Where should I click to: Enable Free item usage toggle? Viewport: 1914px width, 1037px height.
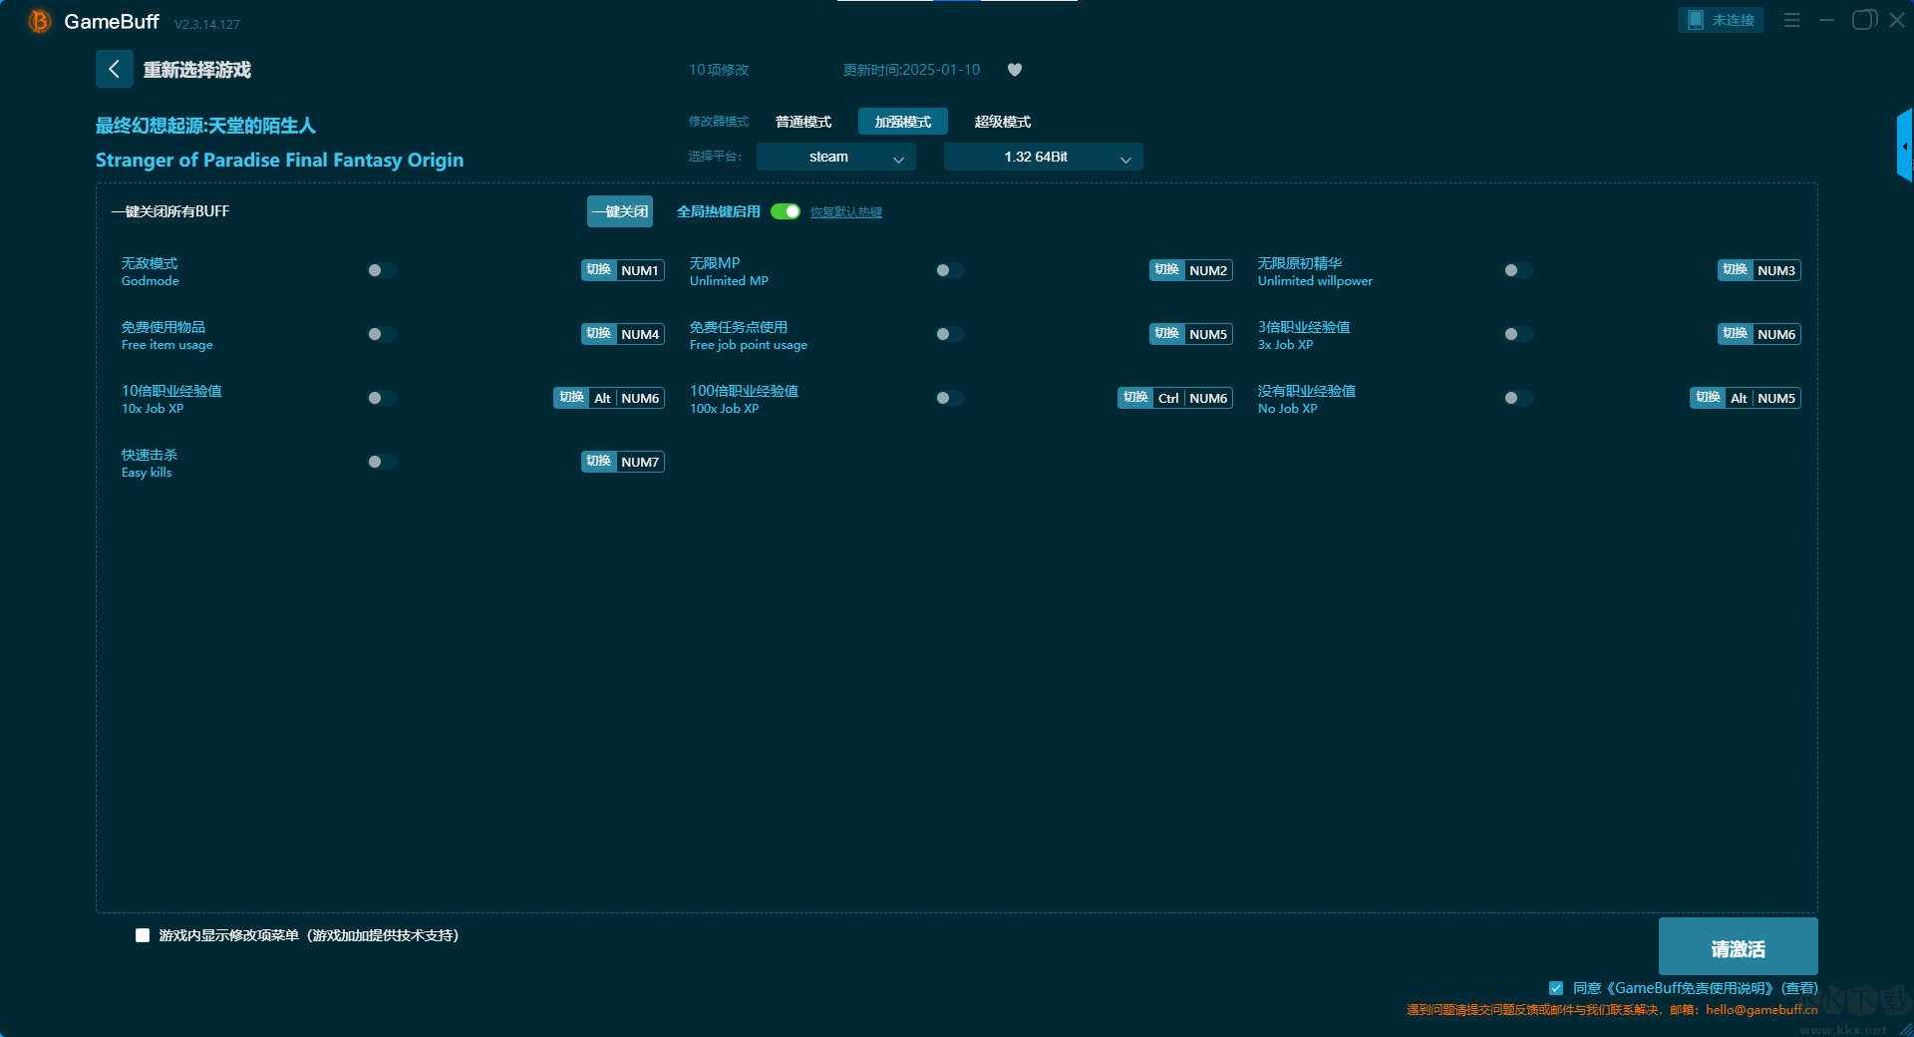(382, 334)
